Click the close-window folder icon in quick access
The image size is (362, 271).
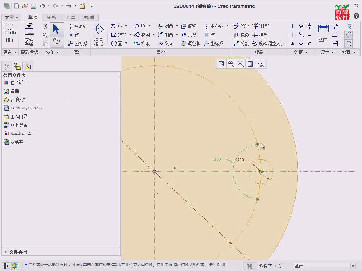pyautogui.click(x=82, y=6)
